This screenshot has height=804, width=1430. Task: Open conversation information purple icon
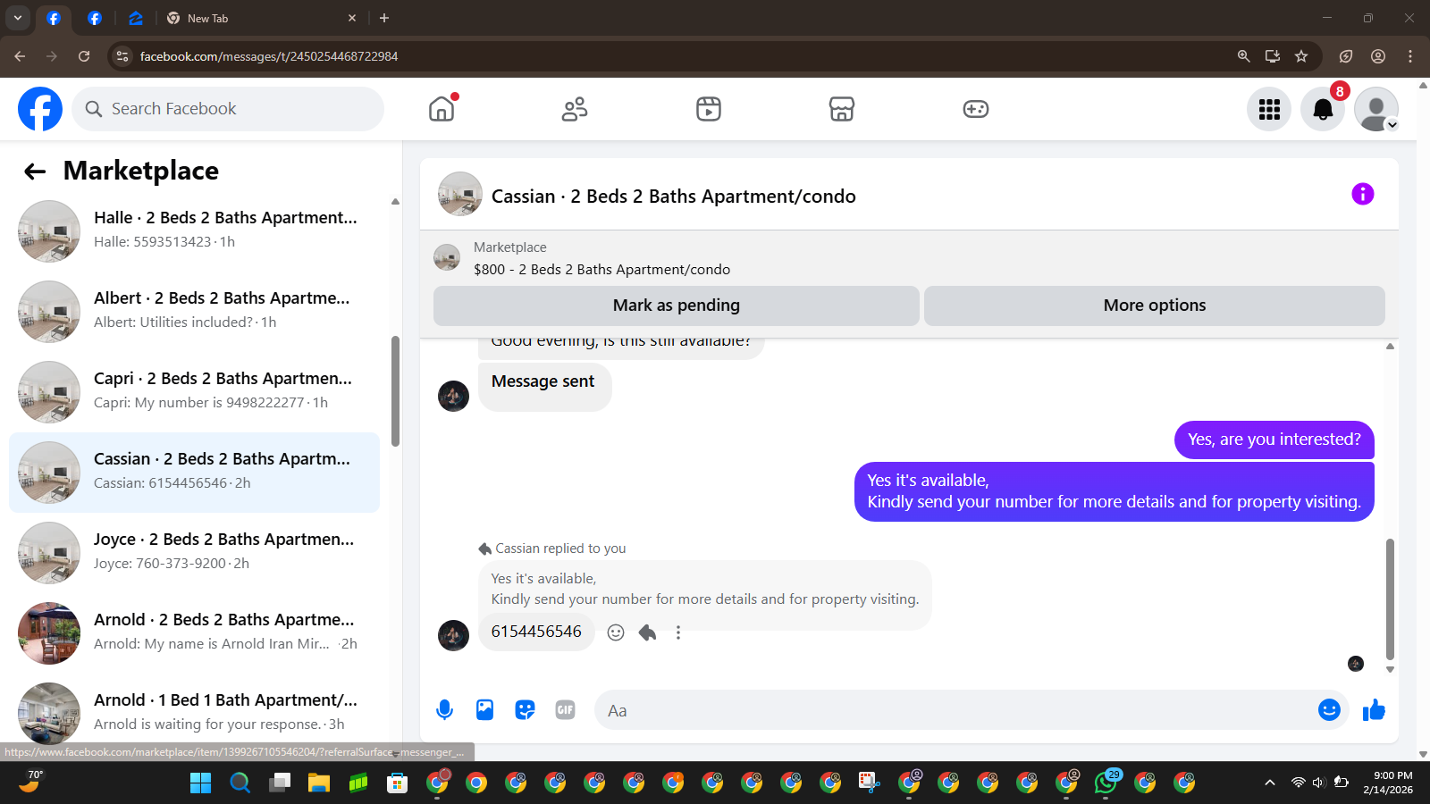pyautogui.click(x=1362, y=194)
